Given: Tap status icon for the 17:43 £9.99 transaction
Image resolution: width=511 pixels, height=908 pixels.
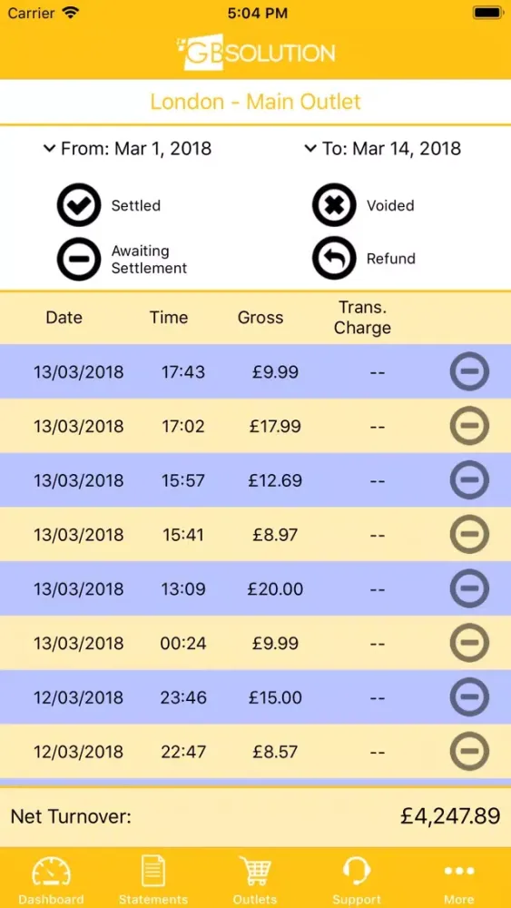Looking at the screenshot, I should 469,371.
